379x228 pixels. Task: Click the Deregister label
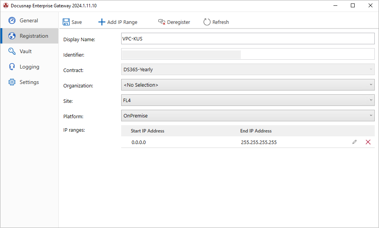click(179, 22)
